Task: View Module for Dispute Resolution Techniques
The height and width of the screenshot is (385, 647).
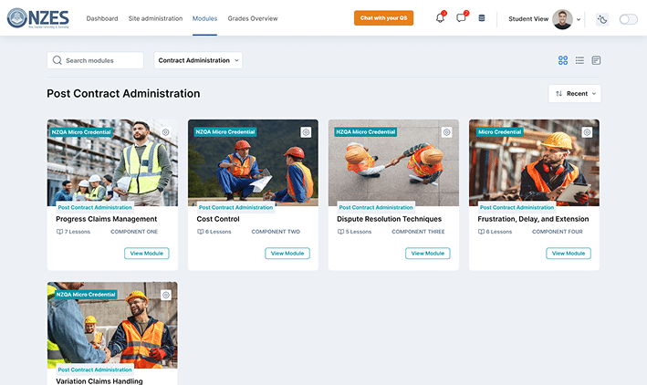Action: pyautogui.click(x=427, y=254)
